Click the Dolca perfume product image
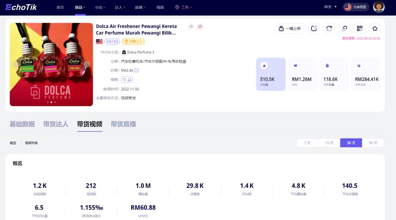396x220 pixels. click(x=51, y=65)
